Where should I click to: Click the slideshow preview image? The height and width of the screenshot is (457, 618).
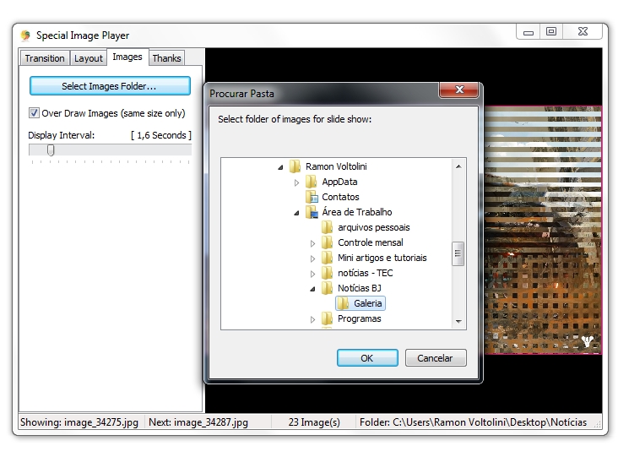pyautogui.click(x=543, y=230)
